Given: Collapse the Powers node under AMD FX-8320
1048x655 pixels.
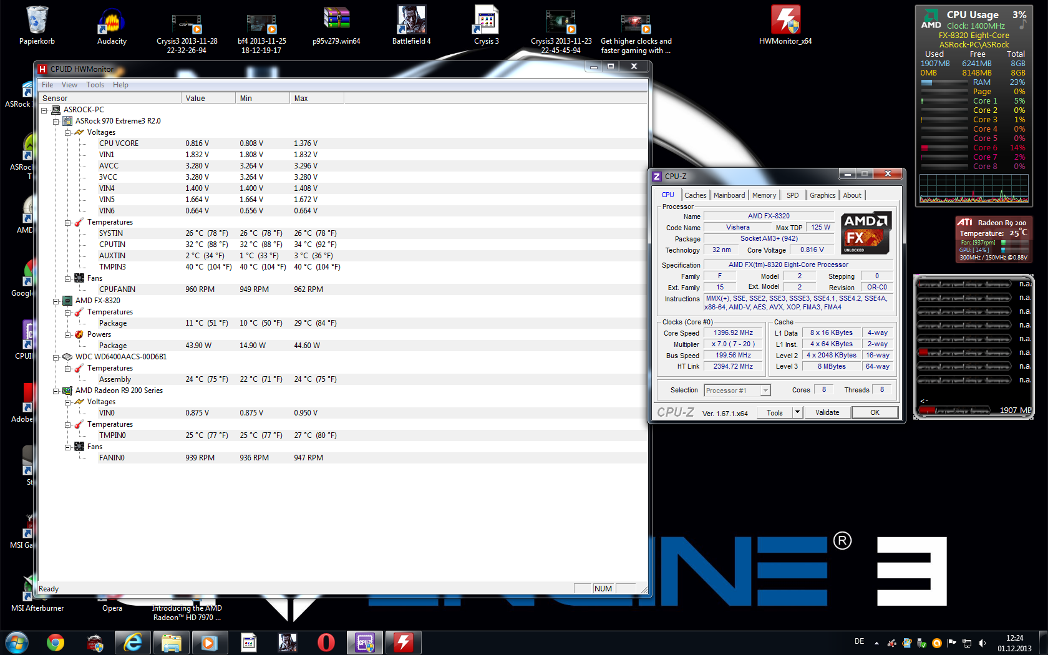Looking at the screenshot, I should (x=68, y=335).
